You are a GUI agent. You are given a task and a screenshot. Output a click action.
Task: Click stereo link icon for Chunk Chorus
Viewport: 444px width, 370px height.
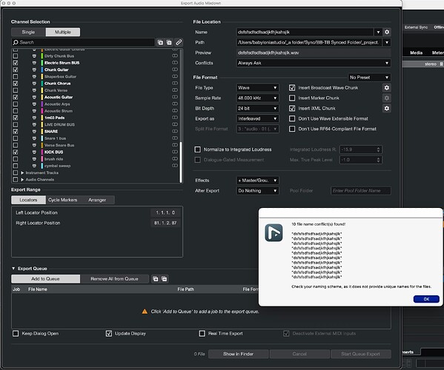[x=175, y=83]
